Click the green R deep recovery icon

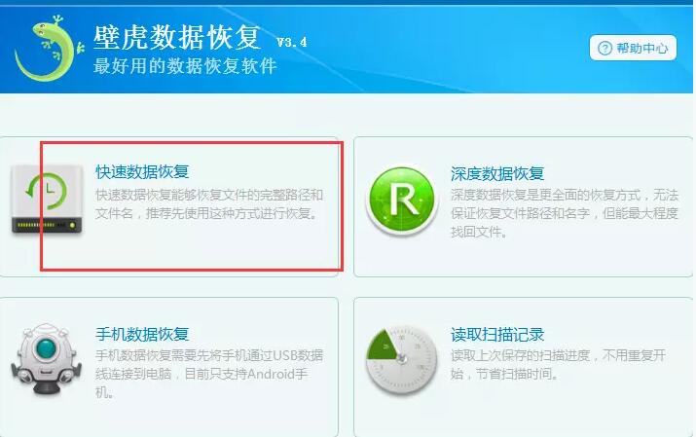coord(402,200)
